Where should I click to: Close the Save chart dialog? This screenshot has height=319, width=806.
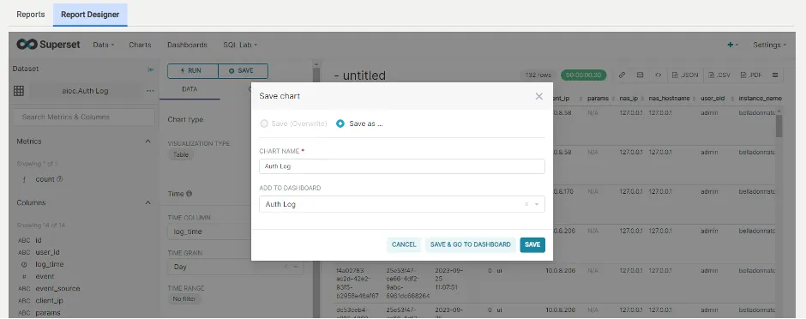tap(538, 96)
